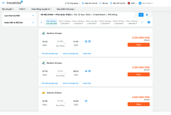Viewport: 171px width, 115px height.
Task: Click the flight search summary field
Action: click(x=87, y=14)
